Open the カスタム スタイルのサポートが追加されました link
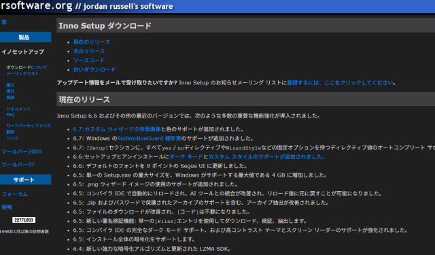 [x=266, y=157]
